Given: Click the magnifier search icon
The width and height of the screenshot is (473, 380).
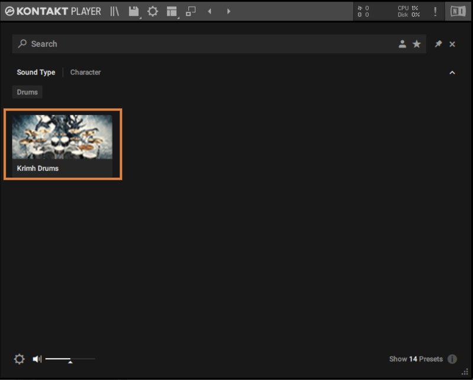Looking at the screenshot, I should click(x=22, y=44).
